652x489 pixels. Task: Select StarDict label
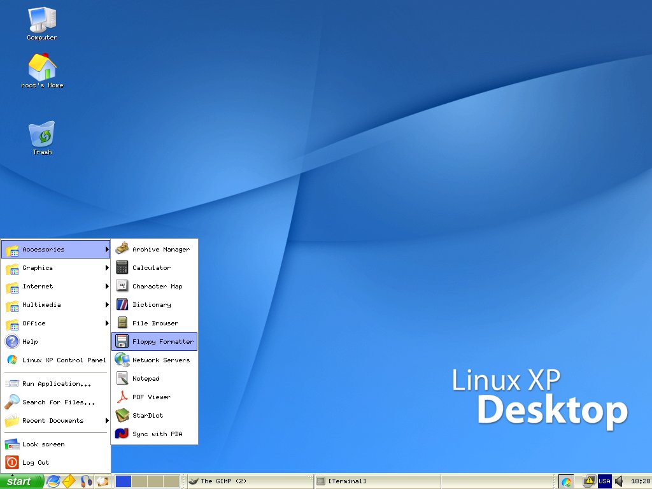coord(148,415)
